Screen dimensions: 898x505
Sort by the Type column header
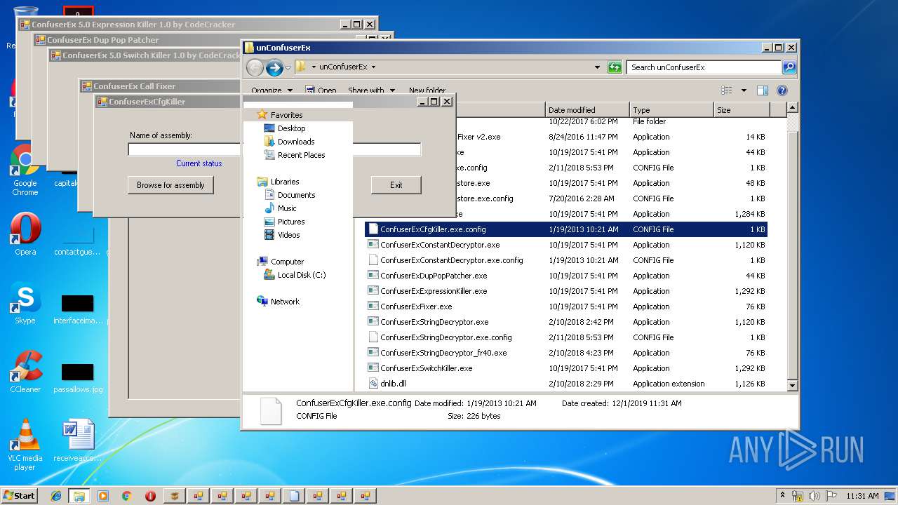pos(671,110)
